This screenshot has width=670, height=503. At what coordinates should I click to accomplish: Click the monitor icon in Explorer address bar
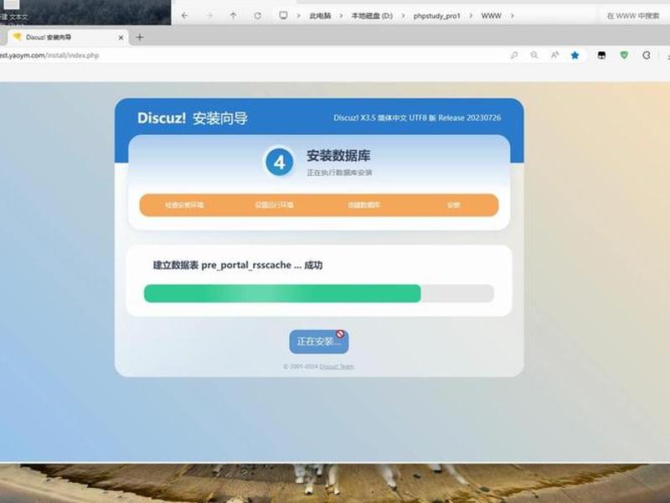283,15
